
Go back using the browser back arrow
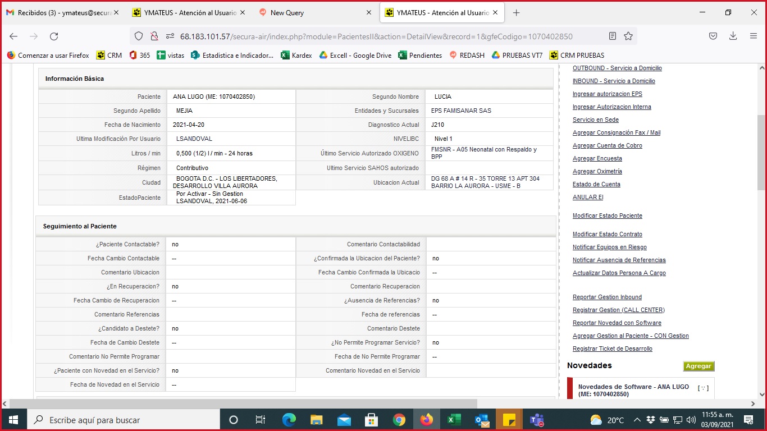[13, 36]
